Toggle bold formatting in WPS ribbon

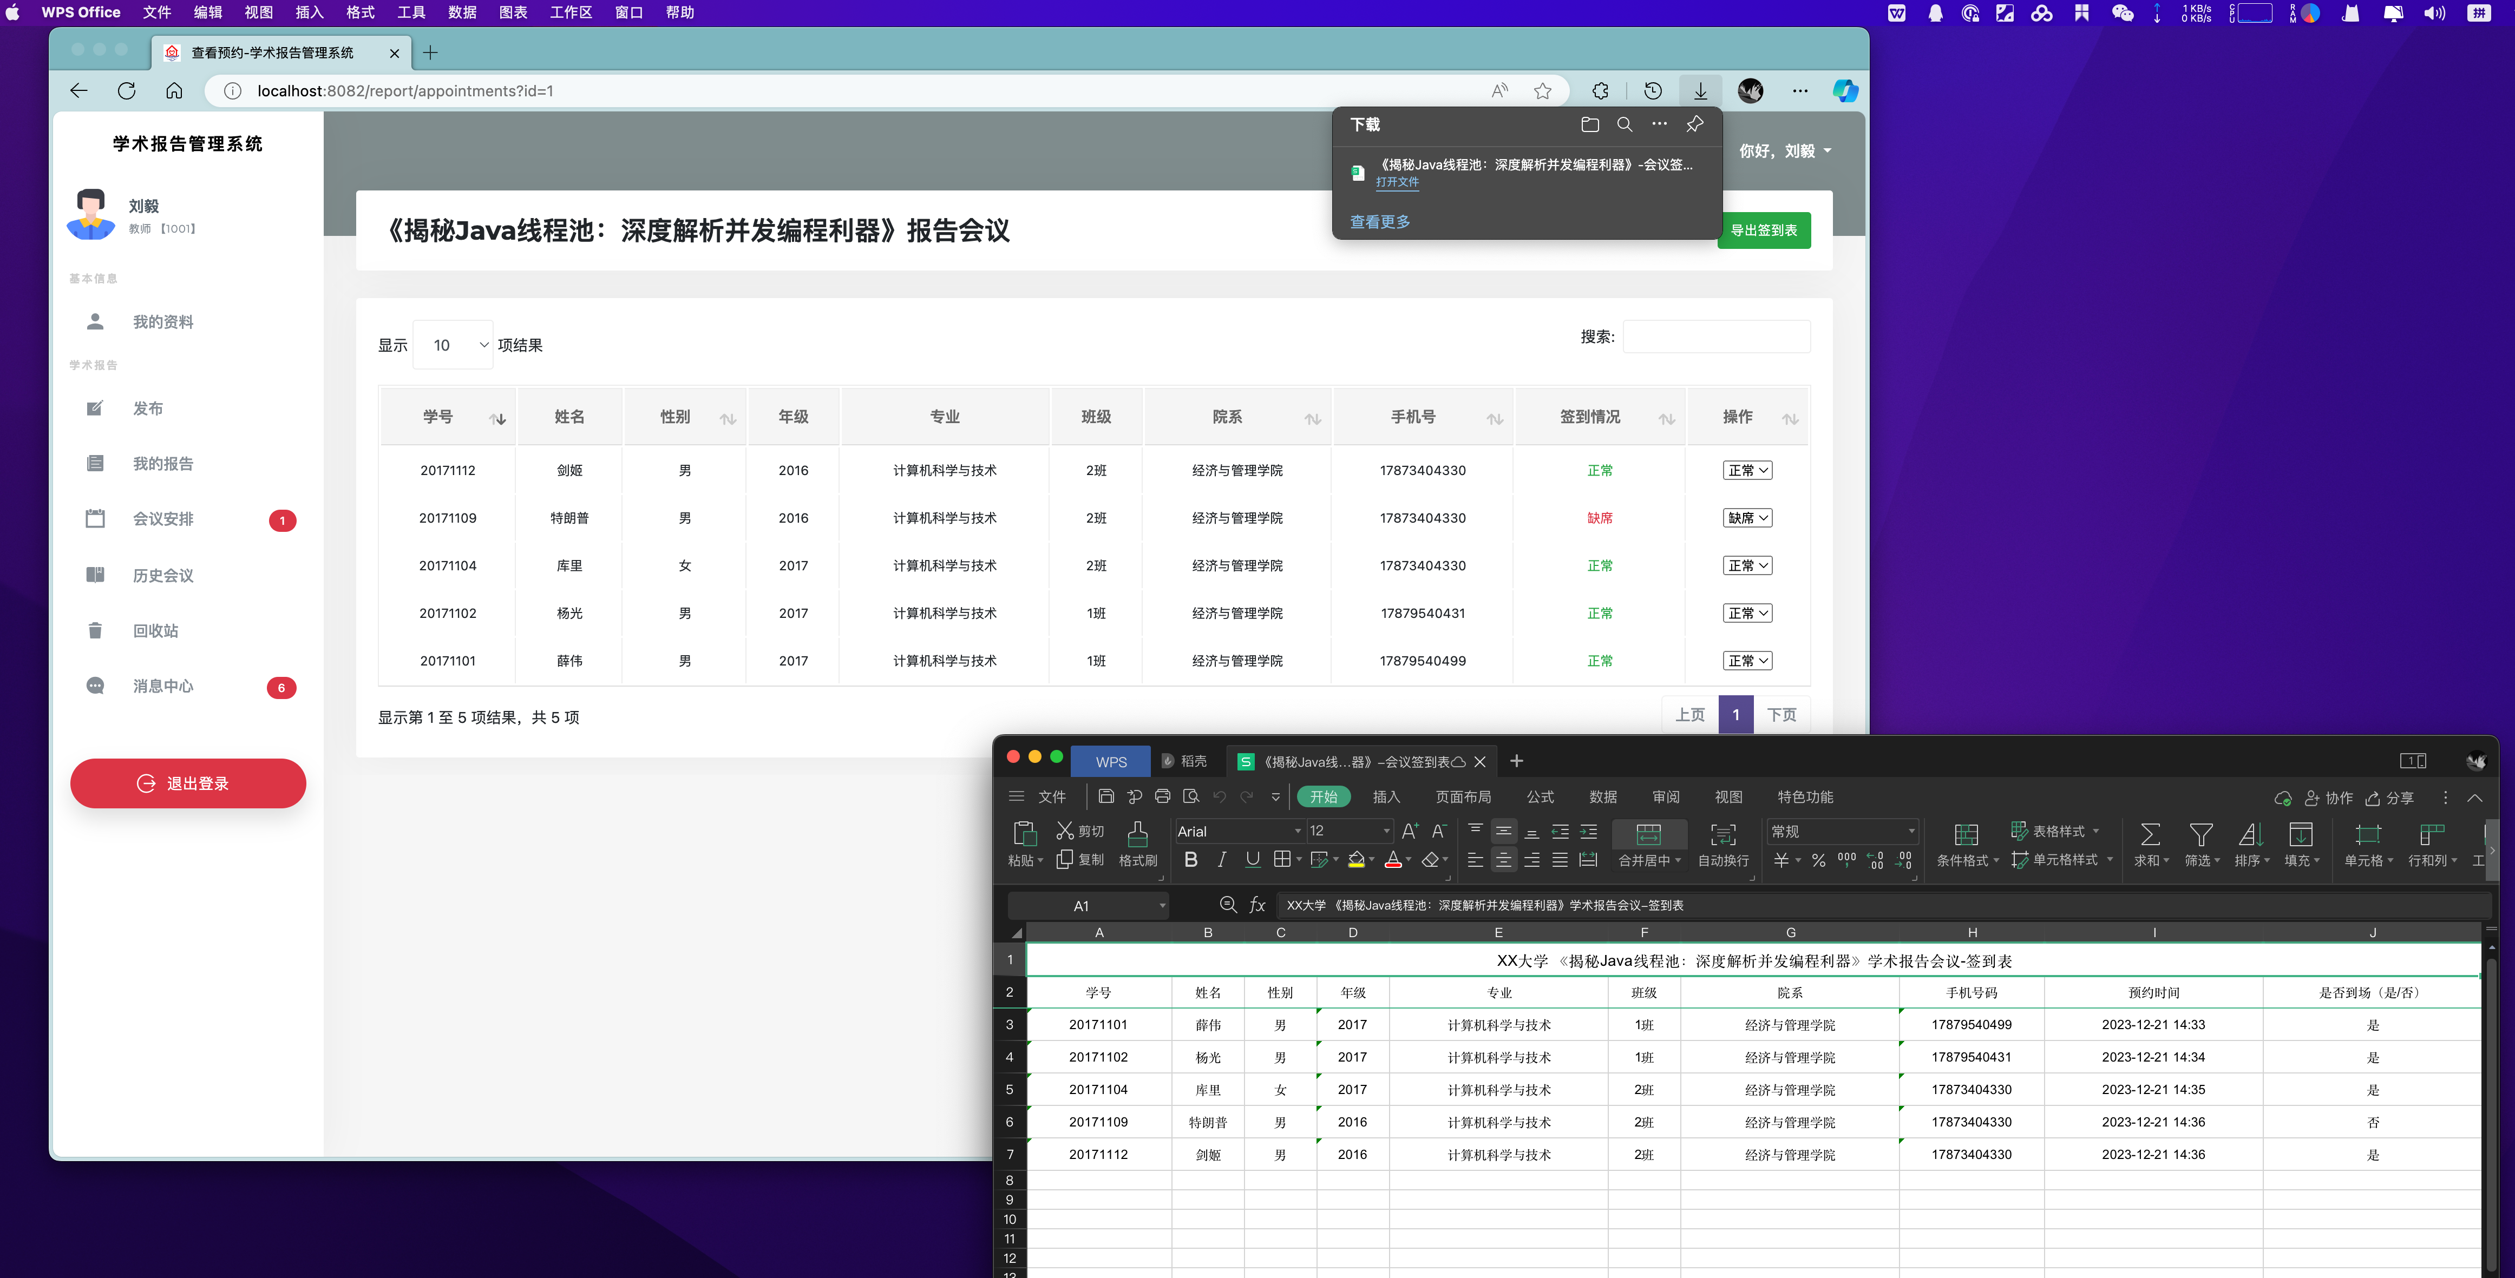(1190, 859)
